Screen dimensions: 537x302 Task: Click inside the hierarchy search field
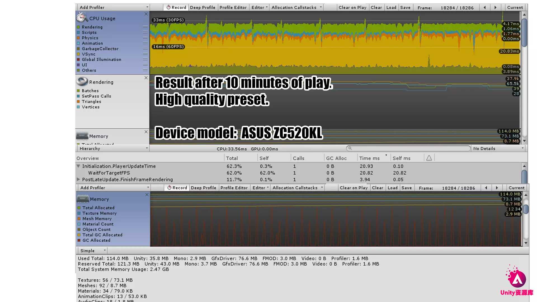coord(406,148)
